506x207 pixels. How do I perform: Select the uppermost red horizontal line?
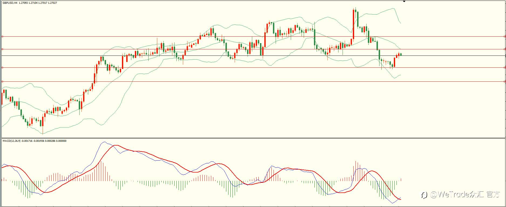tap(253, 36)
